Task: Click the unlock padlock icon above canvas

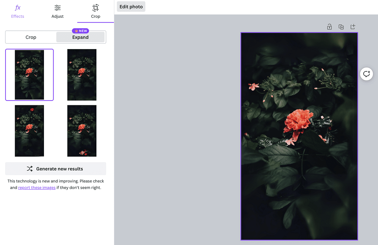Action: click(x=329, y=27)
